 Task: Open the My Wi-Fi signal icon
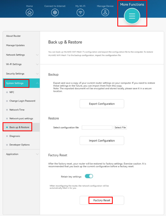tap(80, 12)
